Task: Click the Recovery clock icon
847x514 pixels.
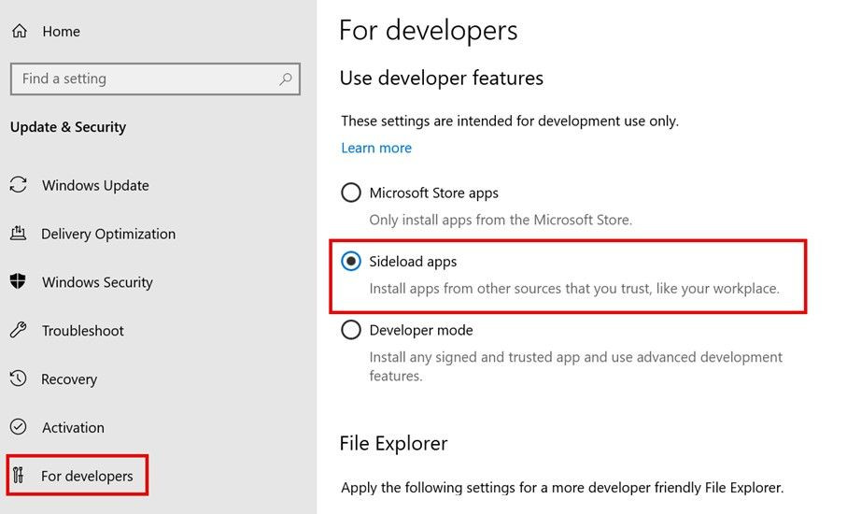Action: [18, 378]
